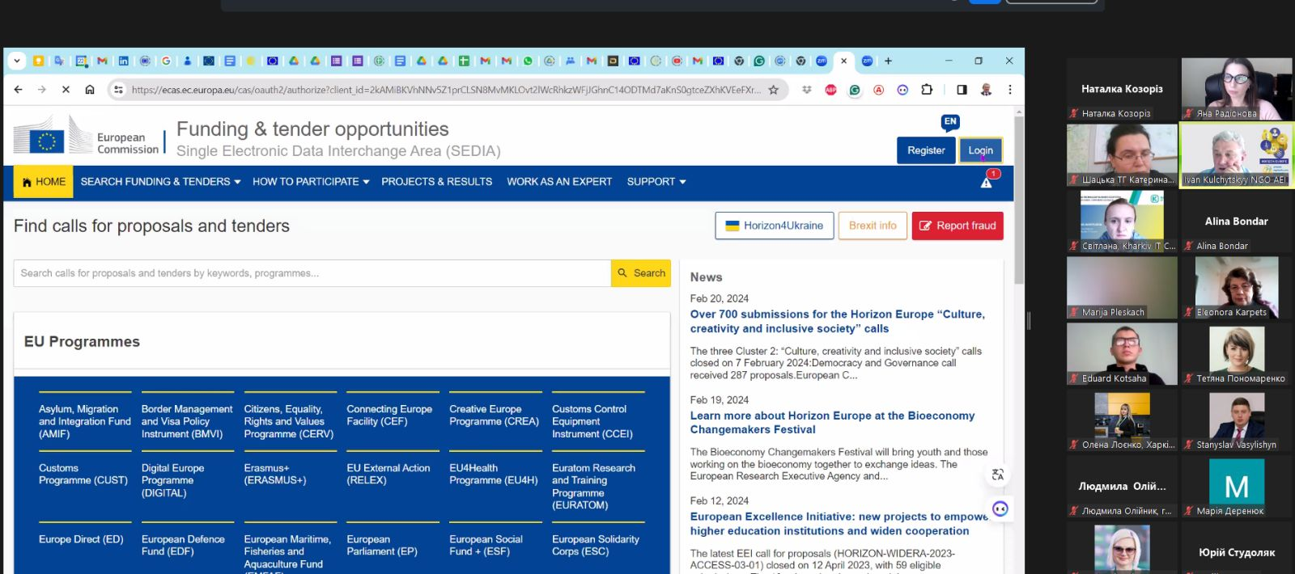Switch to the LinkedIn browser tab

point(123,61)
